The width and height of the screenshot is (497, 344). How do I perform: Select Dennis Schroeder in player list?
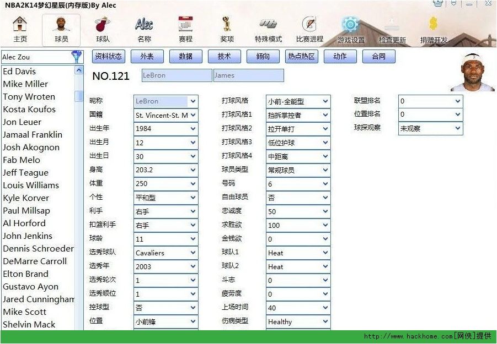(38, 249)
